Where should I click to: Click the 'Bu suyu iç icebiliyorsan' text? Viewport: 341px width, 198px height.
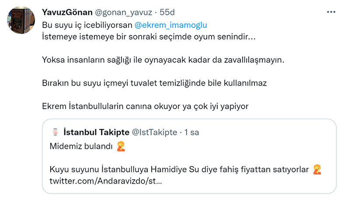86,25
